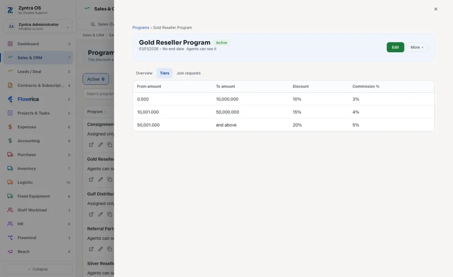Click Flowmind branch icon
Screen dimensions: 453x277
[x=10, y=237]
